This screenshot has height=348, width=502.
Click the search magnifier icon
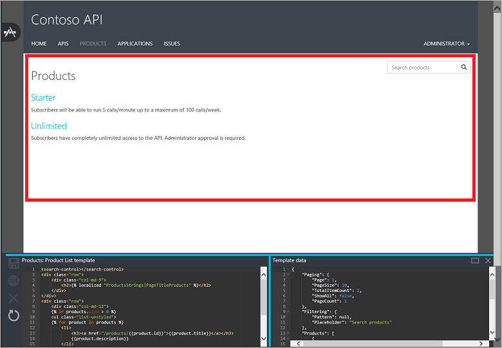point(463,67)
